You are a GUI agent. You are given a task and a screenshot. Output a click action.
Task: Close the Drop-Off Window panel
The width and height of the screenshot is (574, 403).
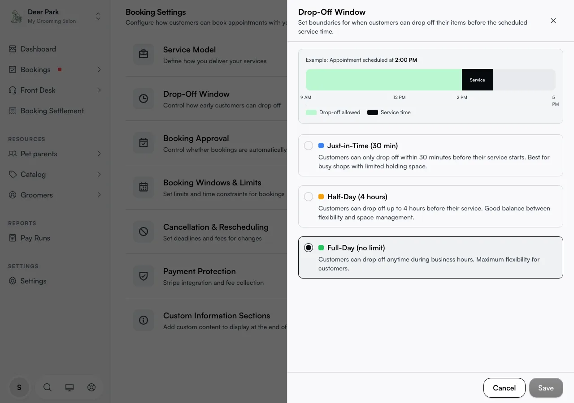553,21
